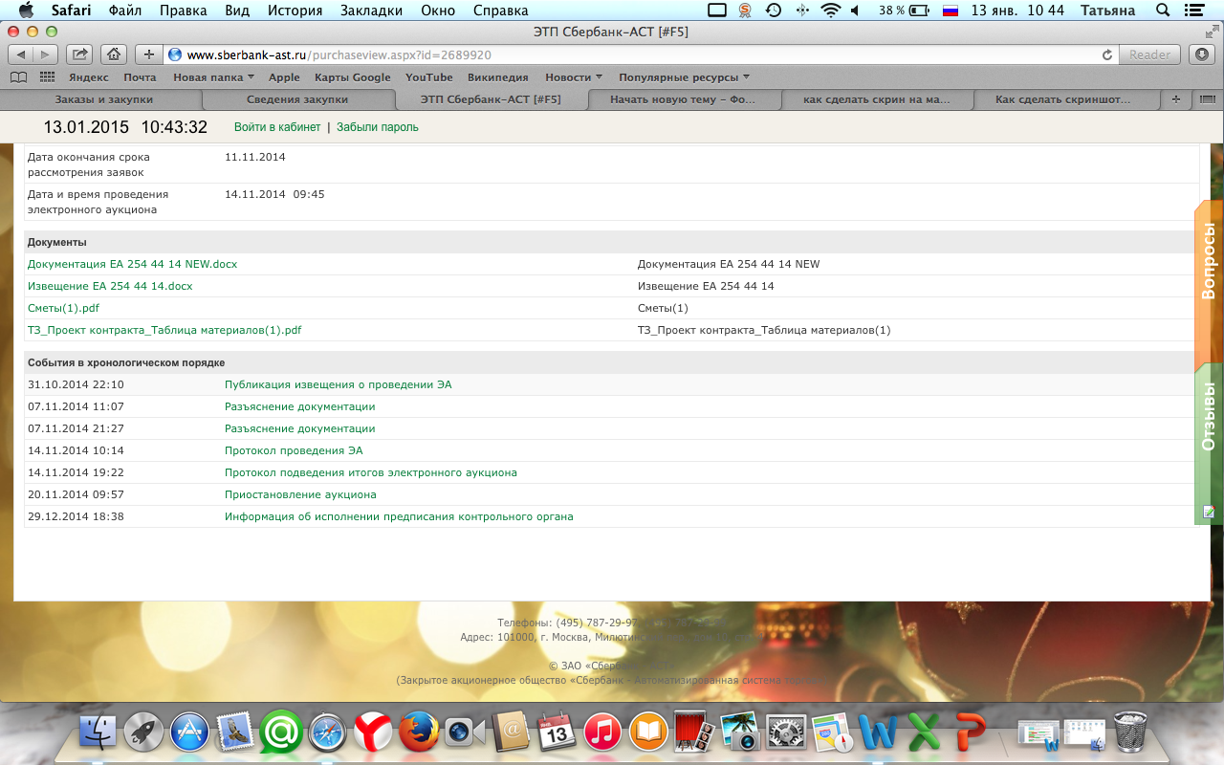This screenshot has height=765, width=1224.
Task: Open Разъяснение документации from 07.11.2014 11:07
Action: [300, 406]
